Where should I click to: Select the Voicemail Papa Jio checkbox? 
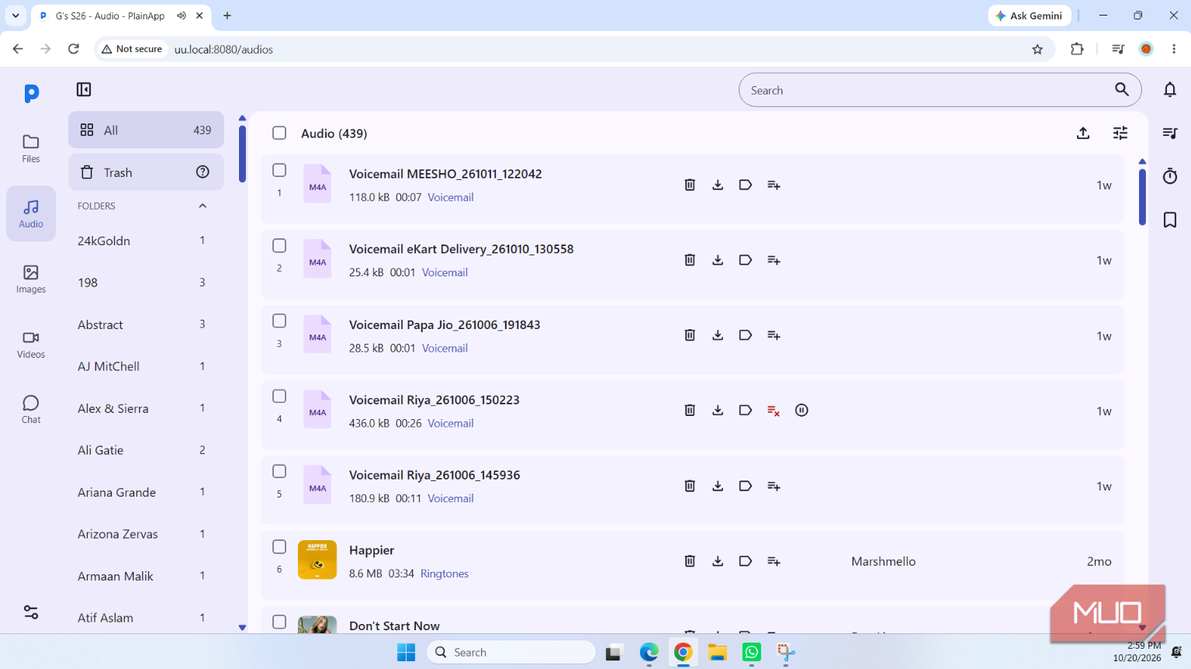[x=279, y=321]
